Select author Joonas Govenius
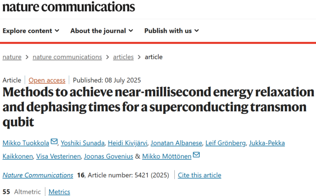The image size is (316, 196). pos(109,156)
